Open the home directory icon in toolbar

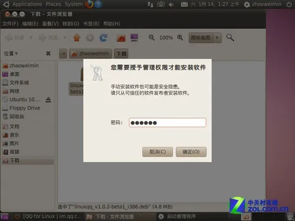(121, 38)
